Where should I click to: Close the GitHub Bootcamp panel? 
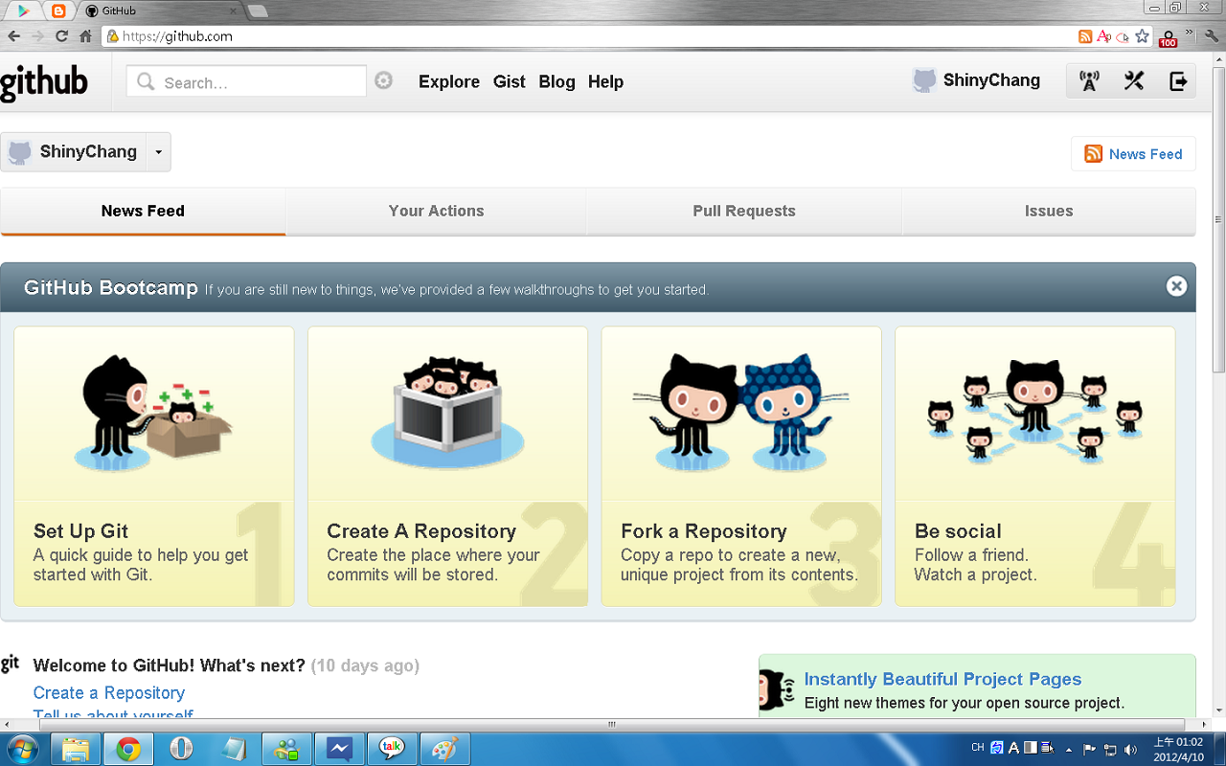[x=1176, y=286]
